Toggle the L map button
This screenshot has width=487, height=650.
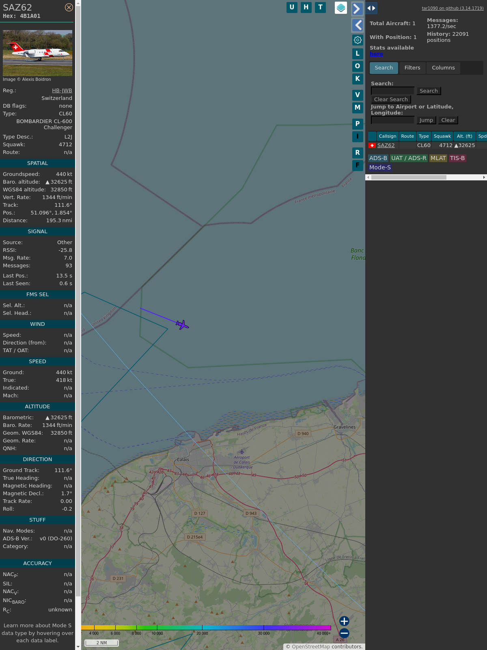358,54
